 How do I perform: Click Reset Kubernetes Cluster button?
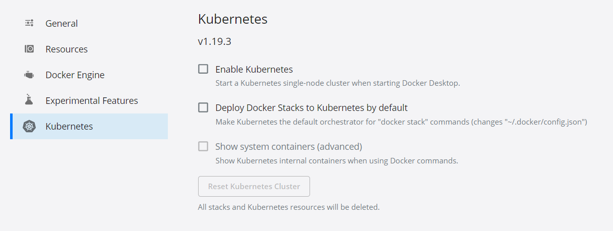[254, 186]
